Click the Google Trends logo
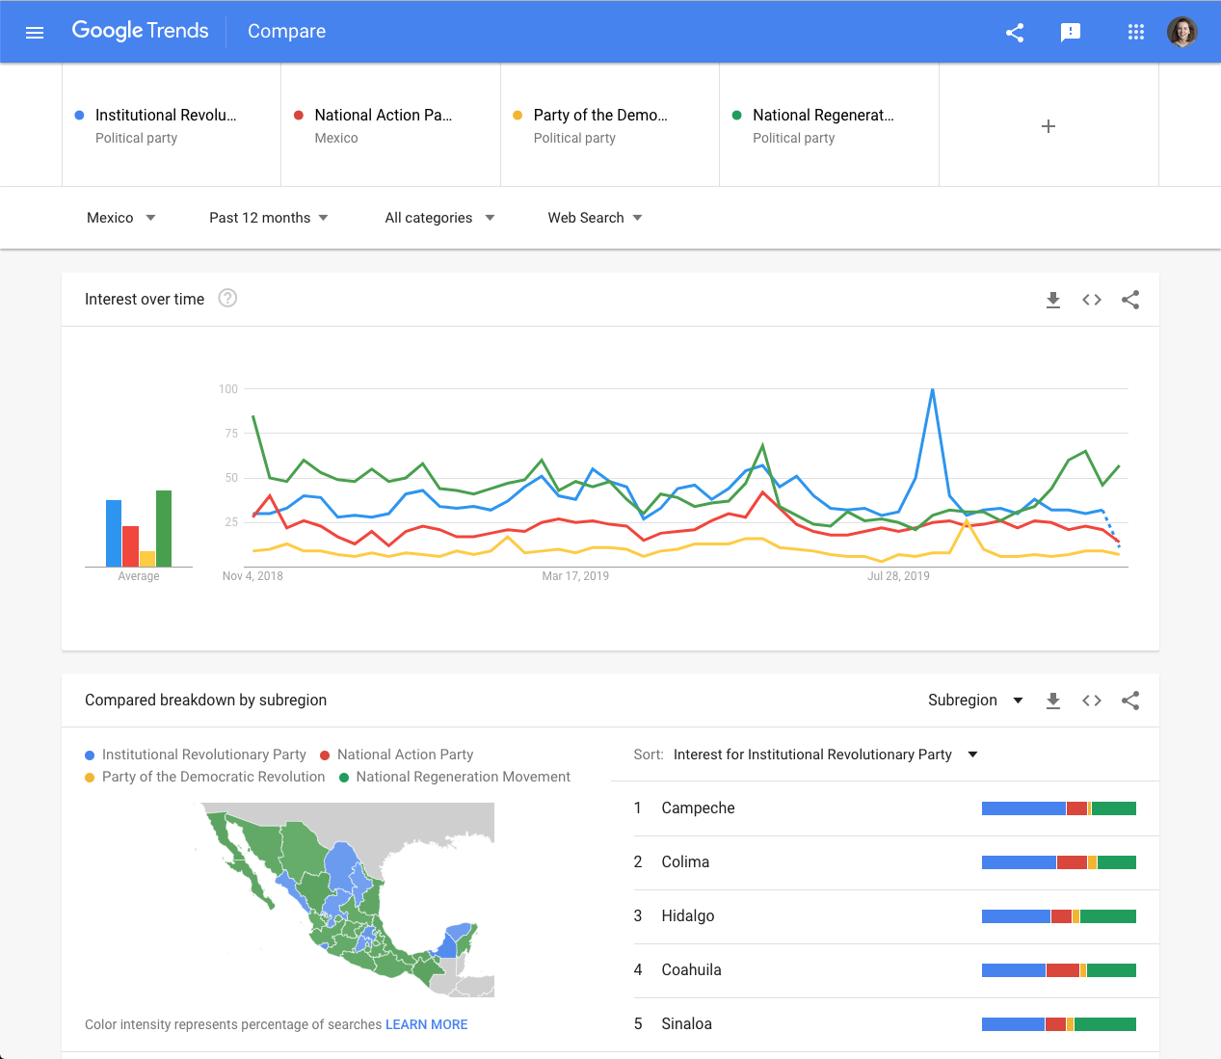Screen dimensions: 1221x1059 pyautogui.click(x=140, y=31)
